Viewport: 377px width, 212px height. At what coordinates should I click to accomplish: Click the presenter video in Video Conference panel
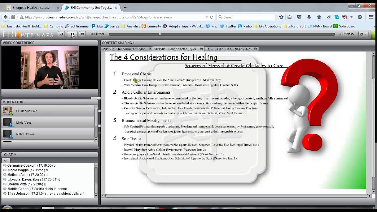click(49, 67)
